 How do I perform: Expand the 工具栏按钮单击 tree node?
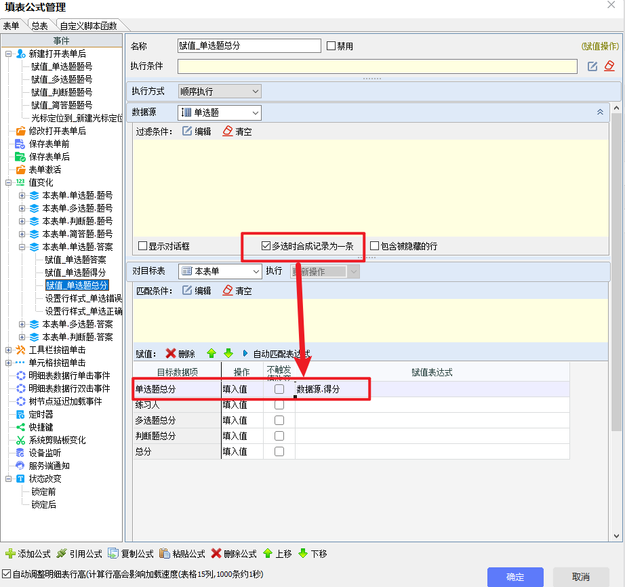click(x=8, y=350)
